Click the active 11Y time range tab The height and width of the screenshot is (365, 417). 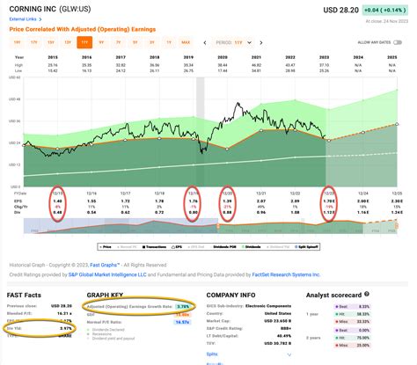click(84, 42)
